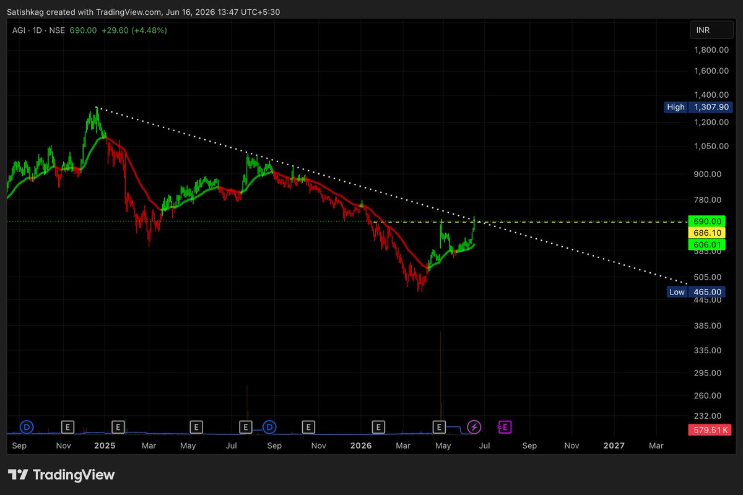Open the purple upcoming earnings E marker
Viewport: 743px width, 495px height.
point(505,426)
